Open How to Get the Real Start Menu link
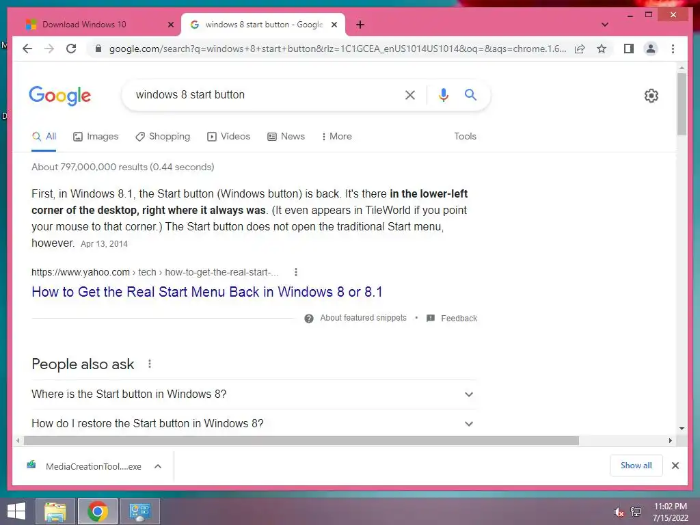This screenshot has width=700, height=525. 206,292
